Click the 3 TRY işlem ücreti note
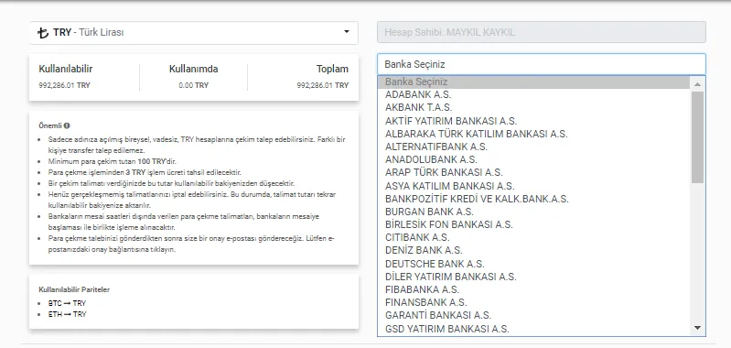731x348 pixels. click(145, 172)
